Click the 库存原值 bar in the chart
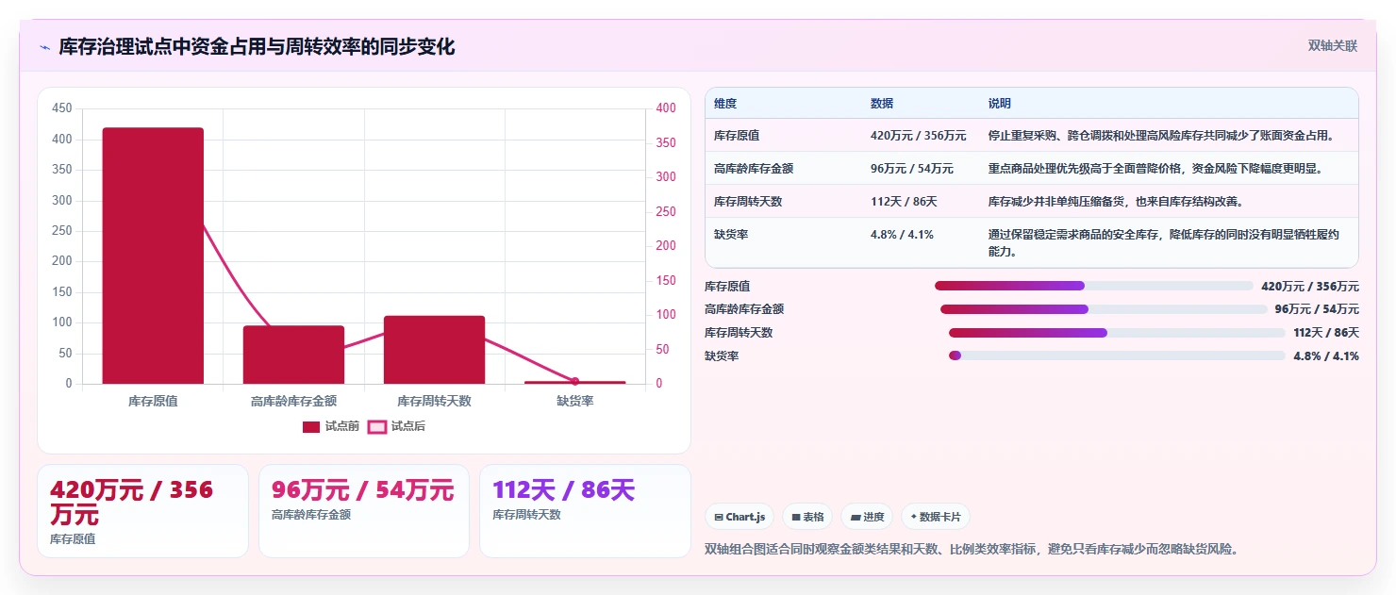Viewport: 1396px width, 595px height. click(153, 256)
